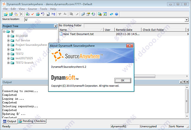Click the red checkmark Check Out icon
The height and width of the screenshot is (130, 191).
[x=33, y=14]
